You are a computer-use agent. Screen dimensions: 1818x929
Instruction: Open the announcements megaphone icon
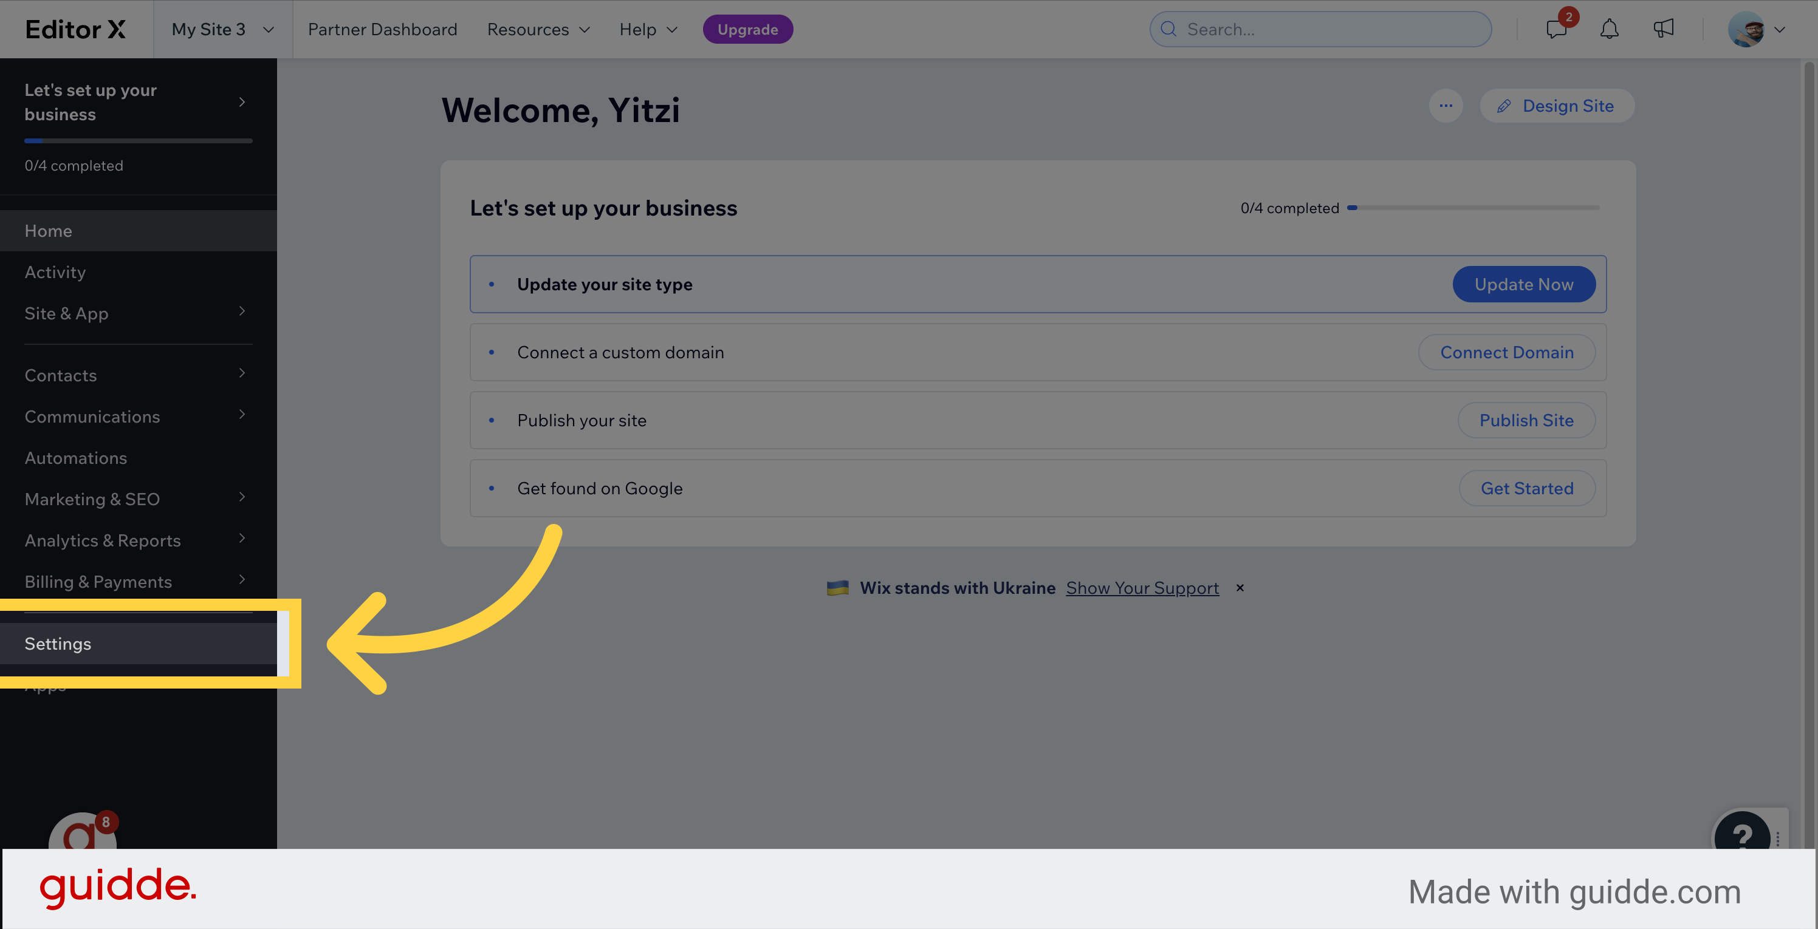(x=1664, y=29)
